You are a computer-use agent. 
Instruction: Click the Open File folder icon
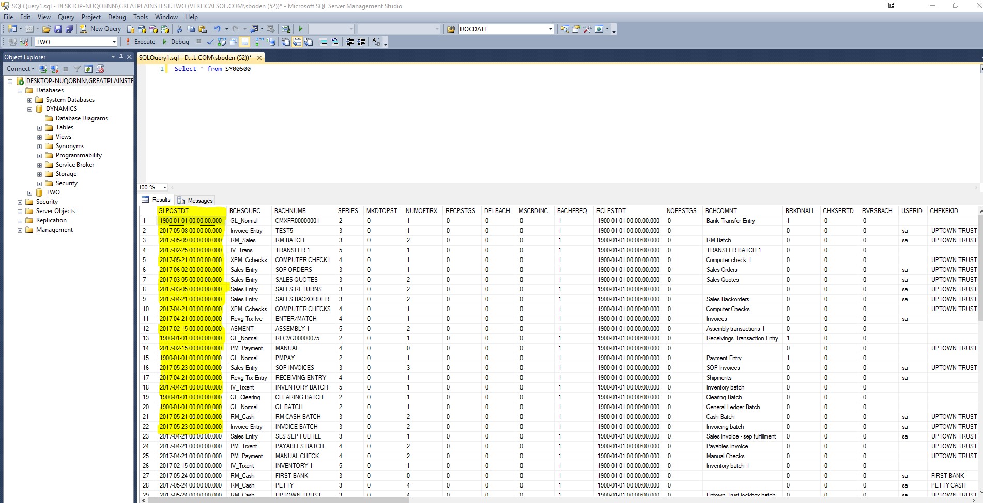point(47,29)
